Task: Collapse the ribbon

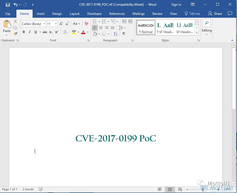Action: pyautogui.click(x=232, y=40)
